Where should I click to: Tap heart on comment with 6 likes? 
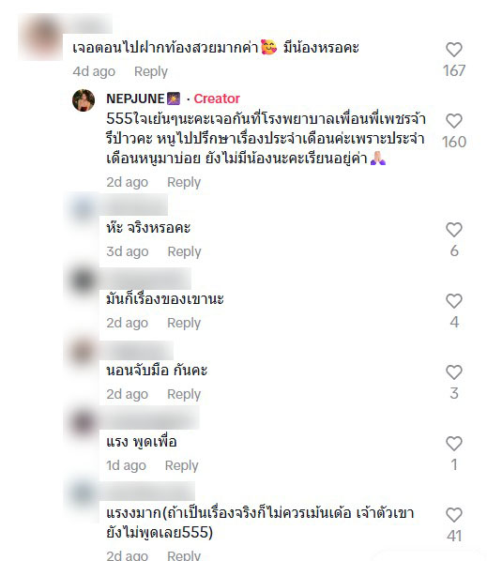click(x=454, y=230)
